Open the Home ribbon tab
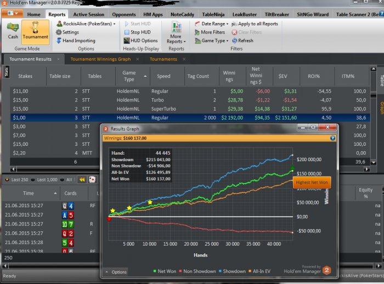Image resolution: width=384 pixels, height=284 pixels. [x=34, y=14]
